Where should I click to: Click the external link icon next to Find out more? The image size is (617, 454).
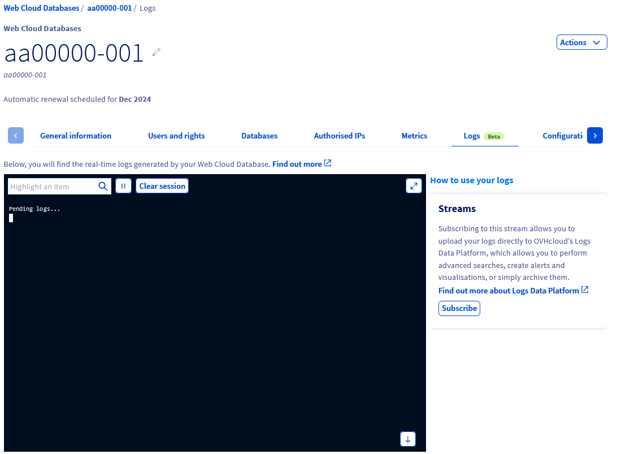click(327, 163)
